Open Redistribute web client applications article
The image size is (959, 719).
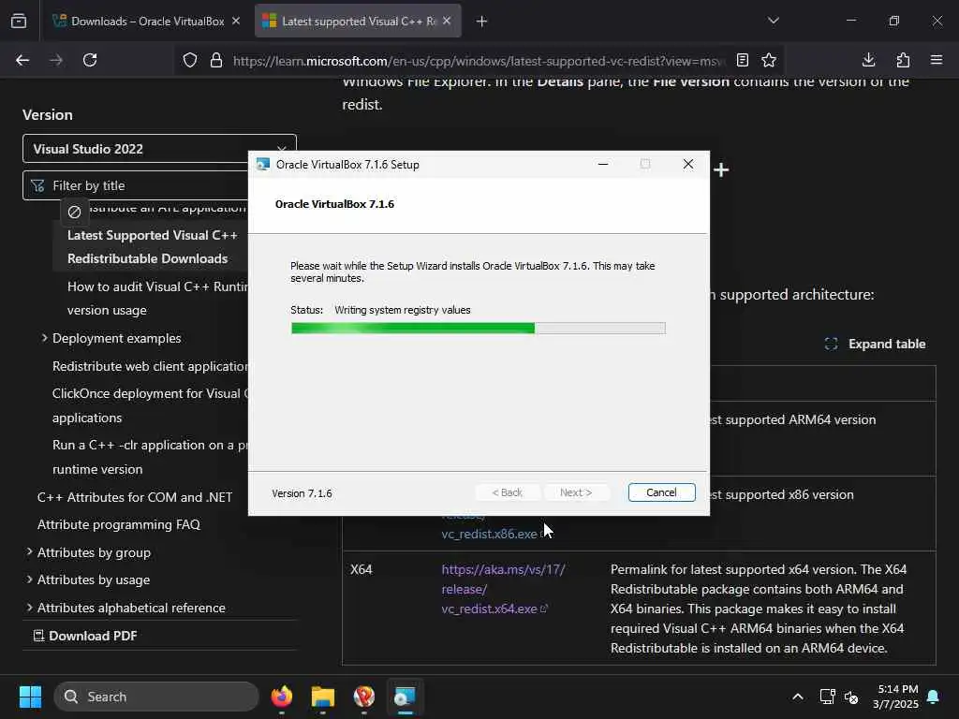150,366
